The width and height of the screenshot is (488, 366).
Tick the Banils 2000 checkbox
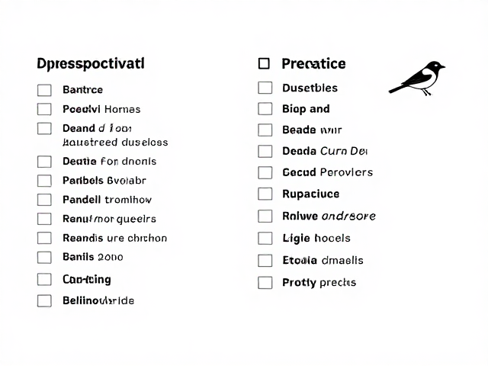[x=44, y=258]
